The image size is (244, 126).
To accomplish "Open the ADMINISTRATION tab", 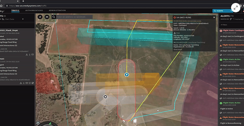I will click(57, 11).
